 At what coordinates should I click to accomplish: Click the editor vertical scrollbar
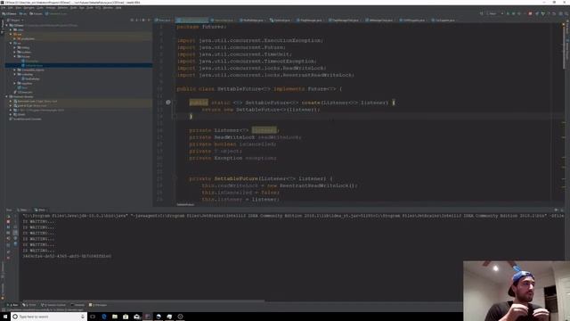click(564, 47)
